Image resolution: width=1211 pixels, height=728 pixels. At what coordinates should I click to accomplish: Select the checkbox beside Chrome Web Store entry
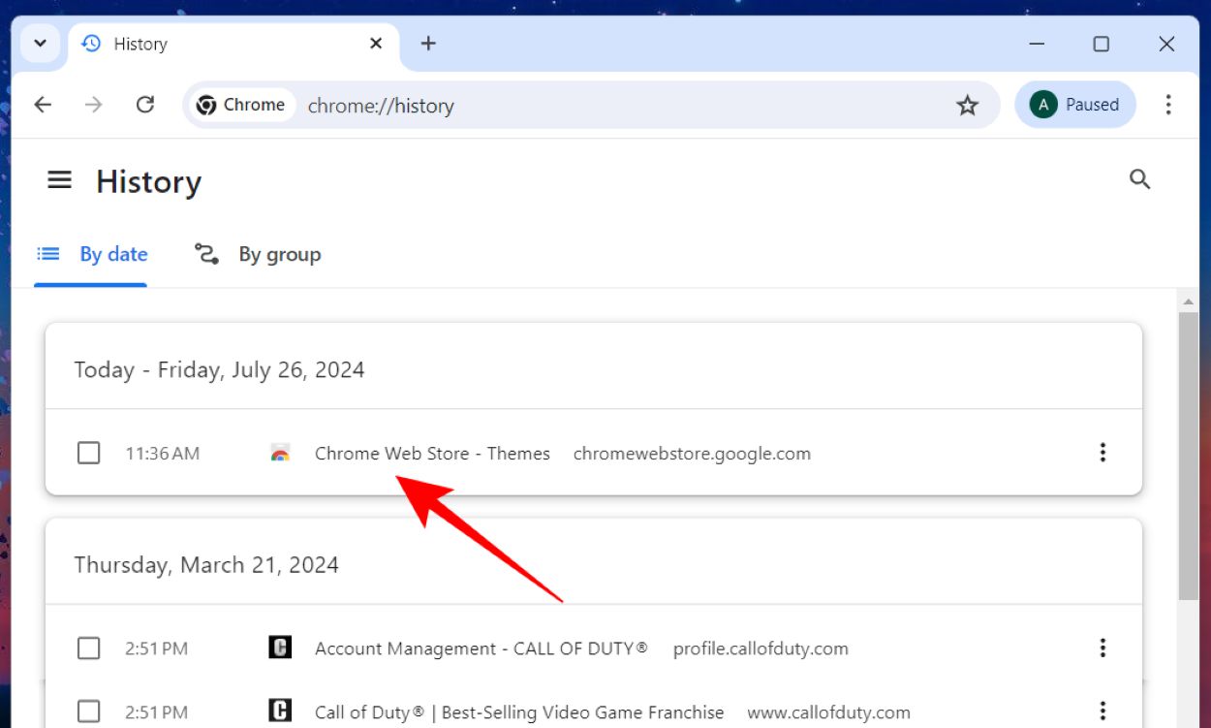pos(88,453)
